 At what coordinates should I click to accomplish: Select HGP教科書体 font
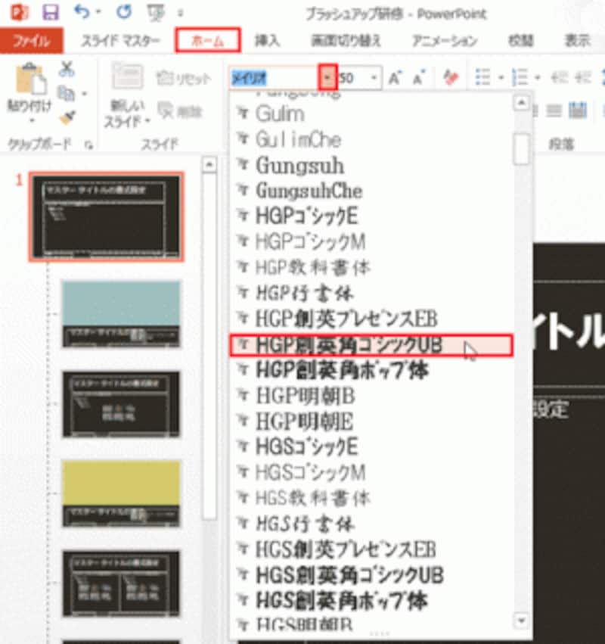tap(371, 268)
